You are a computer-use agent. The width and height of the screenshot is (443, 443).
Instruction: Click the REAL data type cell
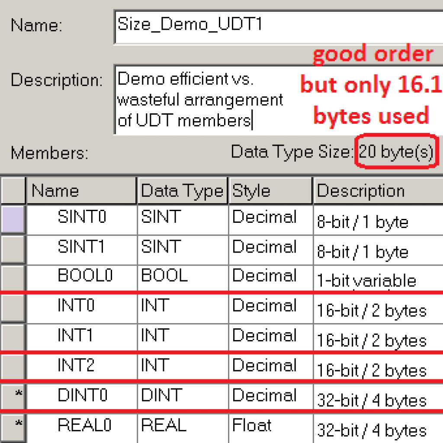(x=183, y=428)
